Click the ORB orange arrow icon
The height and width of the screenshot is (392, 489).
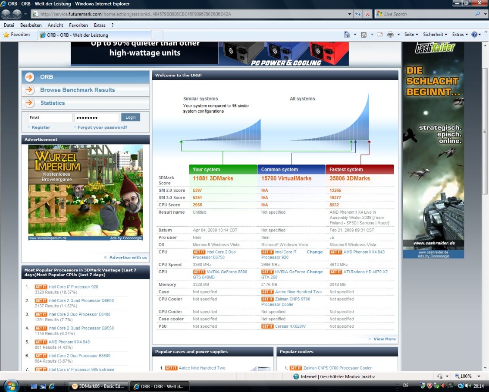pyautogui.click(x=30, y=77)
